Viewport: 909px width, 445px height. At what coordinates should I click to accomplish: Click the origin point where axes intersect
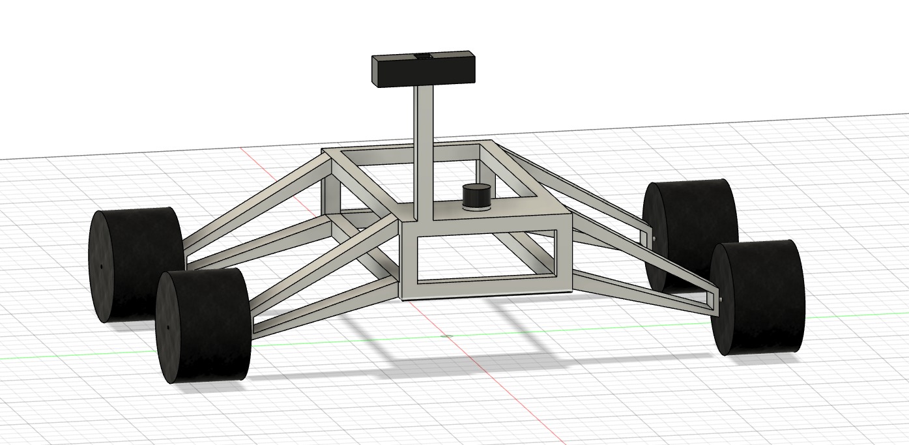pyautogui.click(x=447, y=336)
